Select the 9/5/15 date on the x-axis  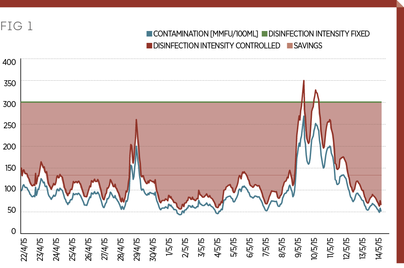coord(298,251)
